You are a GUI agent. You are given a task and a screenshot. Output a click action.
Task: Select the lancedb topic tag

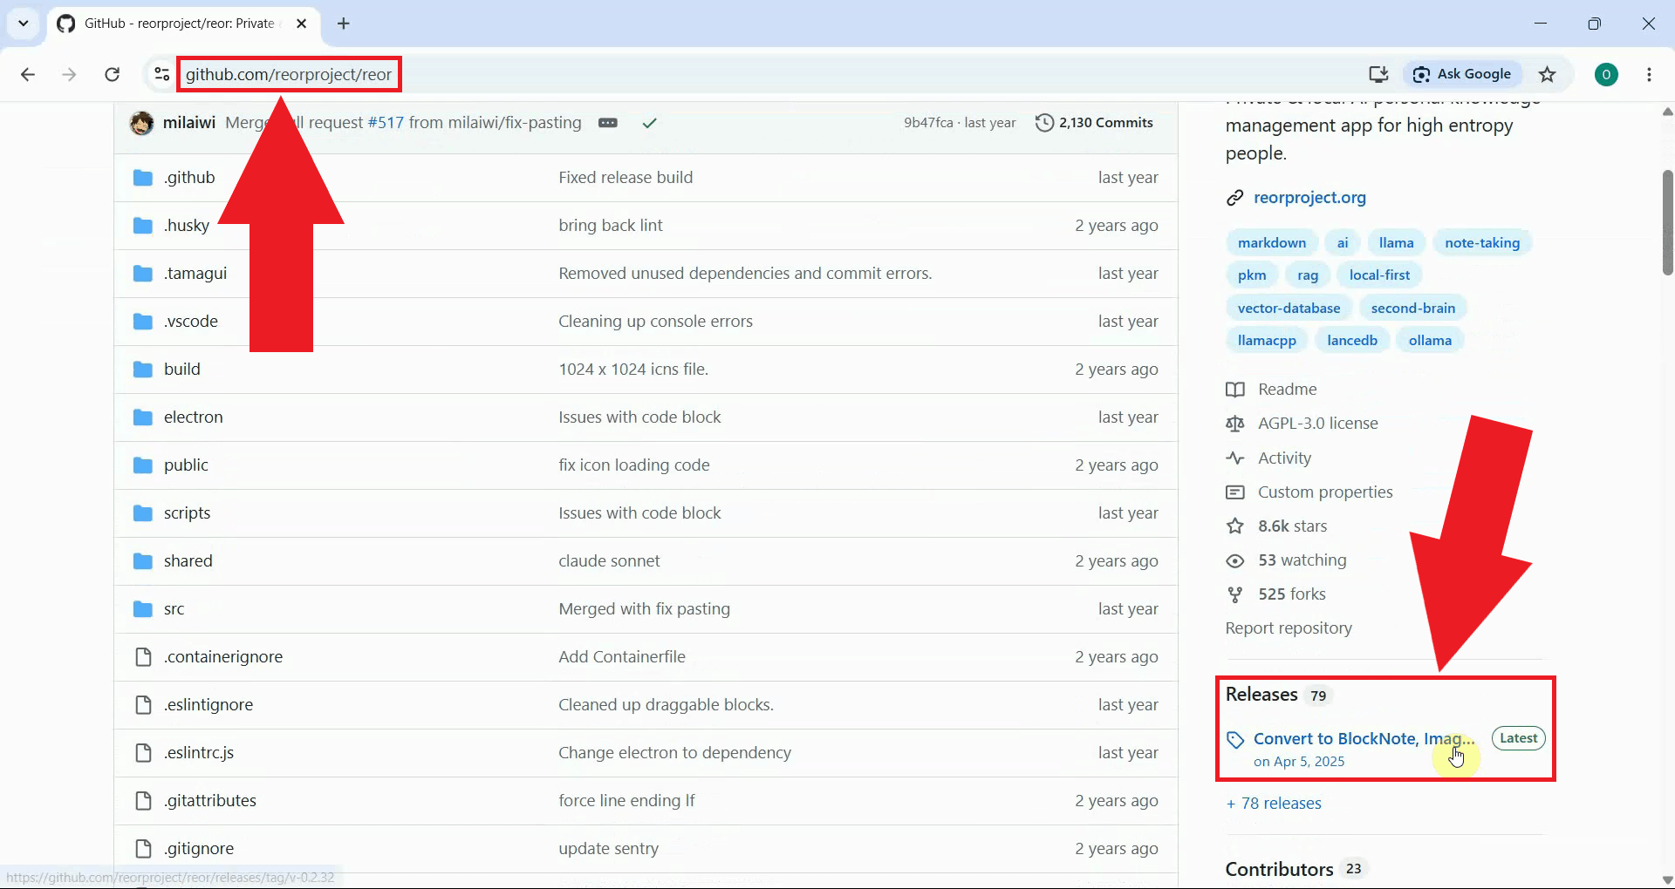[1352, 341]
